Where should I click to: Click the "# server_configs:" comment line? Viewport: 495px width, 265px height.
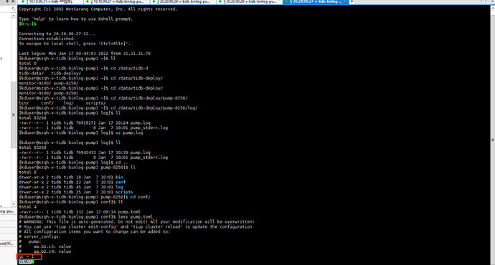pos(39,236)
